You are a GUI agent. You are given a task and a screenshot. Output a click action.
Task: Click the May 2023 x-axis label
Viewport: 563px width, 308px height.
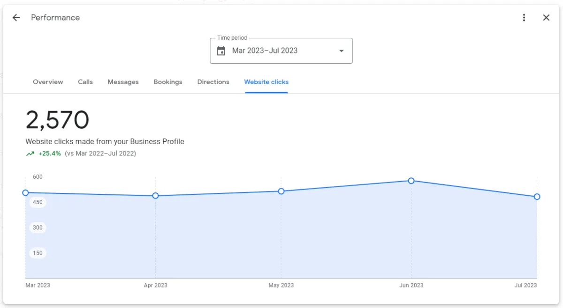(x=281, y=285)
